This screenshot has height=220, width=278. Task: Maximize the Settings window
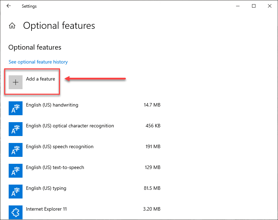coord(254,6)
